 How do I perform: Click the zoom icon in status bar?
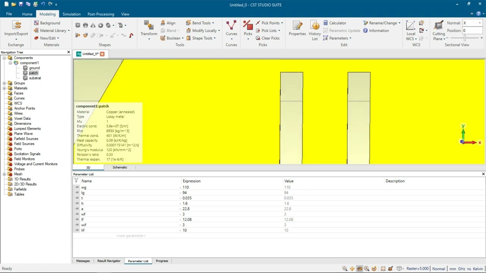tap(345, 269)
